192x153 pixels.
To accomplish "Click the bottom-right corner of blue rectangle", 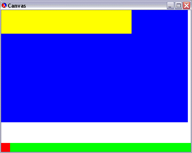I will [187, 121].
